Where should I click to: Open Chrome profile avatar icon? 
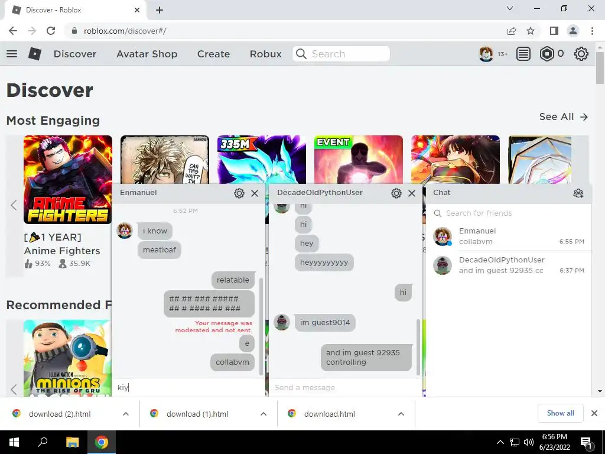573,31
